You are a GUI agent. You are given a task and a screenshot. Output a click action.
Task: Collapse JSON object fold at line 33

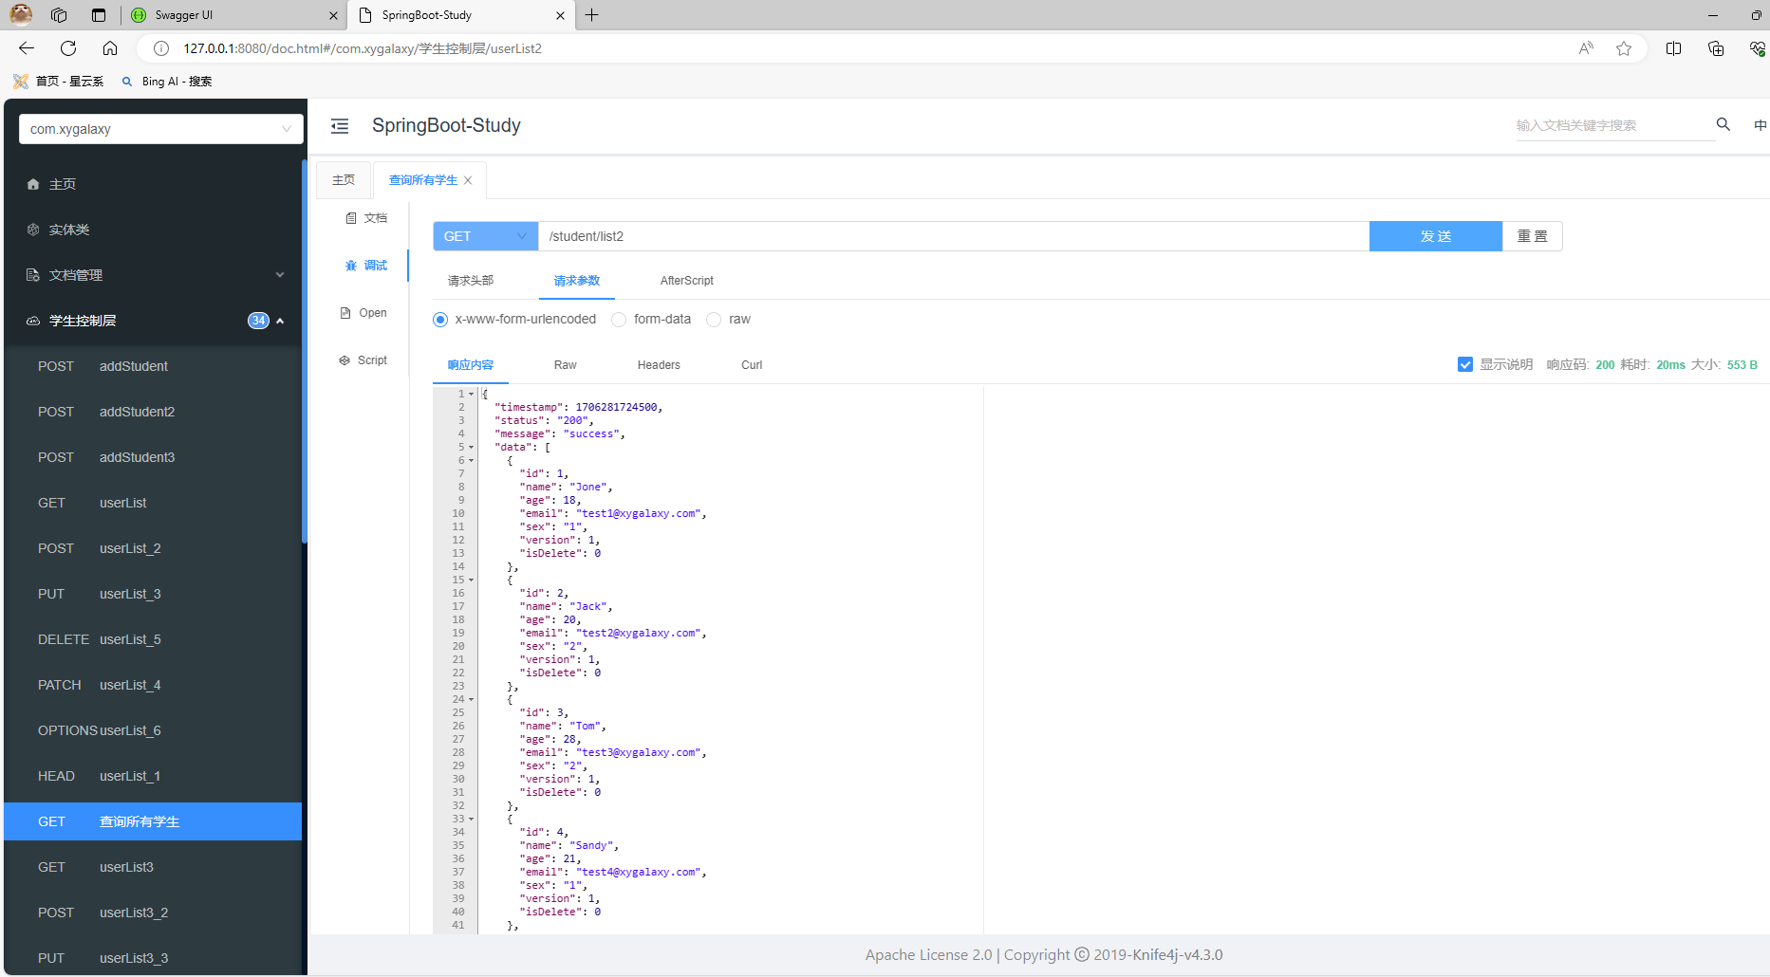pos(471,819)
